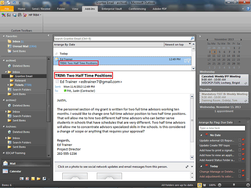The width and height of the screenshot is (251, 188).
Task: Click the zoom slider handle
Action: click(x=234, y=185)
